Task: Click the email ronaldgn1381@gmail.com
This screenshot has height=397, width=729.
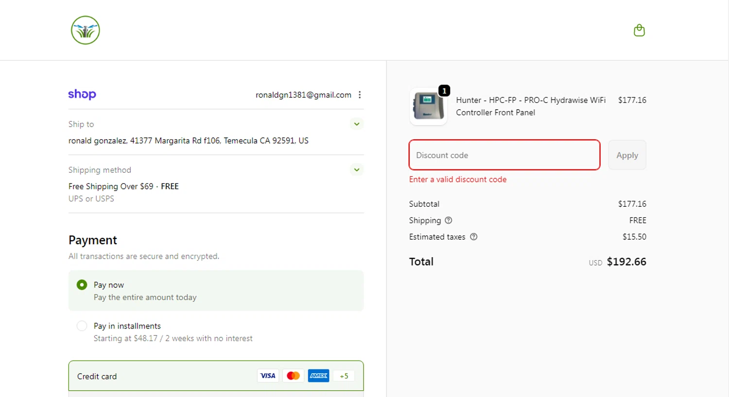Action: click(303, 95)
